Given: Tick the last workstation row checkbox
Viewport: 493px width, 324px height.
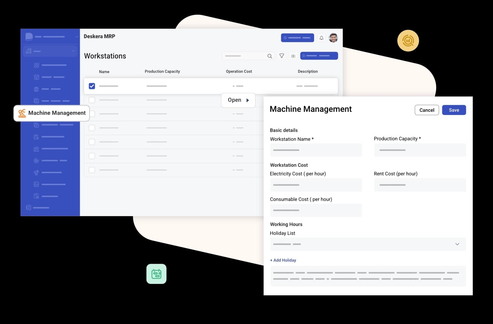Looking at the screenshot, I should click(92, 170).
